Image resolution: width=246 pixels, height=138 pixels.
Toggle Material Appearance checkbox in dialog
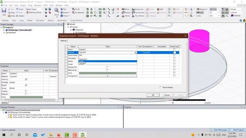click(x=108, y=70)
